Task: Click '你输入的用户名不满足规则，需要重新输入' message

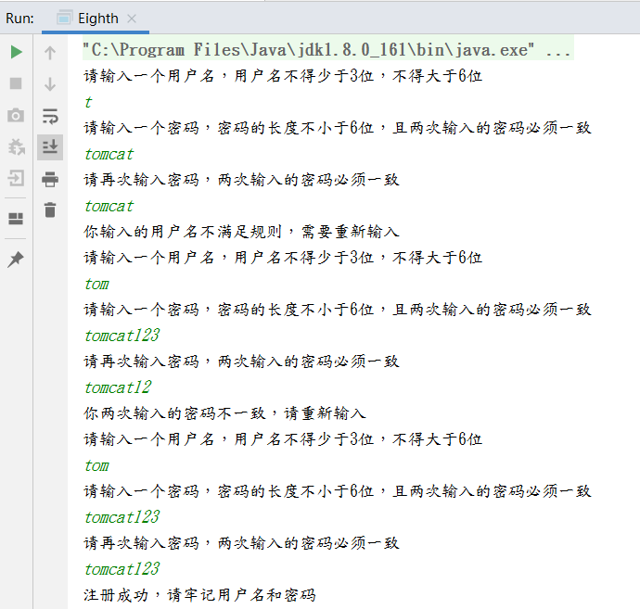Action: coord(241,232)
